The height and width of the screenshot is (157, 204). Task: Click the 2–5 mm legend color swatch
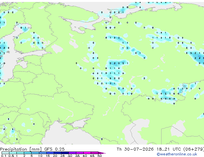pyautogui.click(x=28, y=153)
